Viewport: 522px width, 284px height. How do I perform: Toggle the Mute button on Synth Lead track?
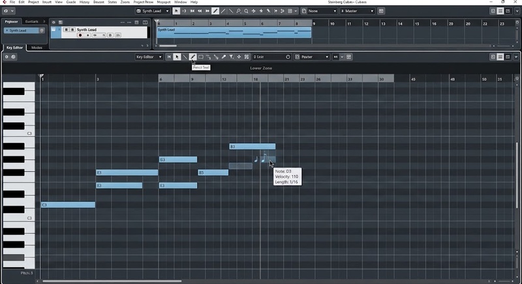(67, 30)
